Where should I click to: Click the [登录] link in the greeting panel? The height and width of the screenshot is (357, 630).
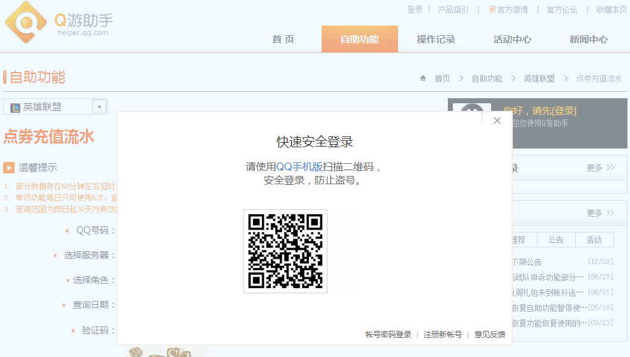click(x=564, y=110)
